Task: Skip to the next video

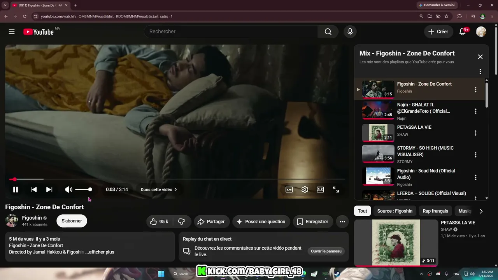Action: (x=49, y=189)
